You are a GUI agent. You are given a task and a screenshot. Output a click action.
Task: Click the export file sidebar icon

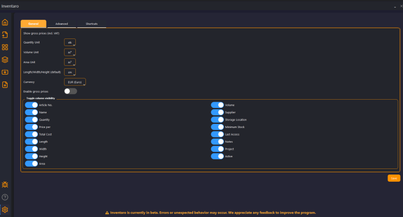[5, 84]
